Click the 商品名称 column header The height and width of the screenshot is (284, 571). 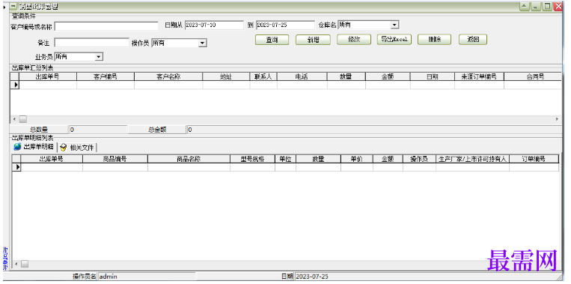point(189,159)
